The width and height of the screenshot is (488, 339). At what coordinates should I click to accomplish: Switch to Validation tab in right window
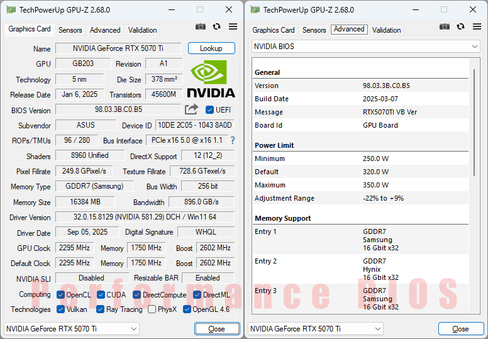[386, 30]
